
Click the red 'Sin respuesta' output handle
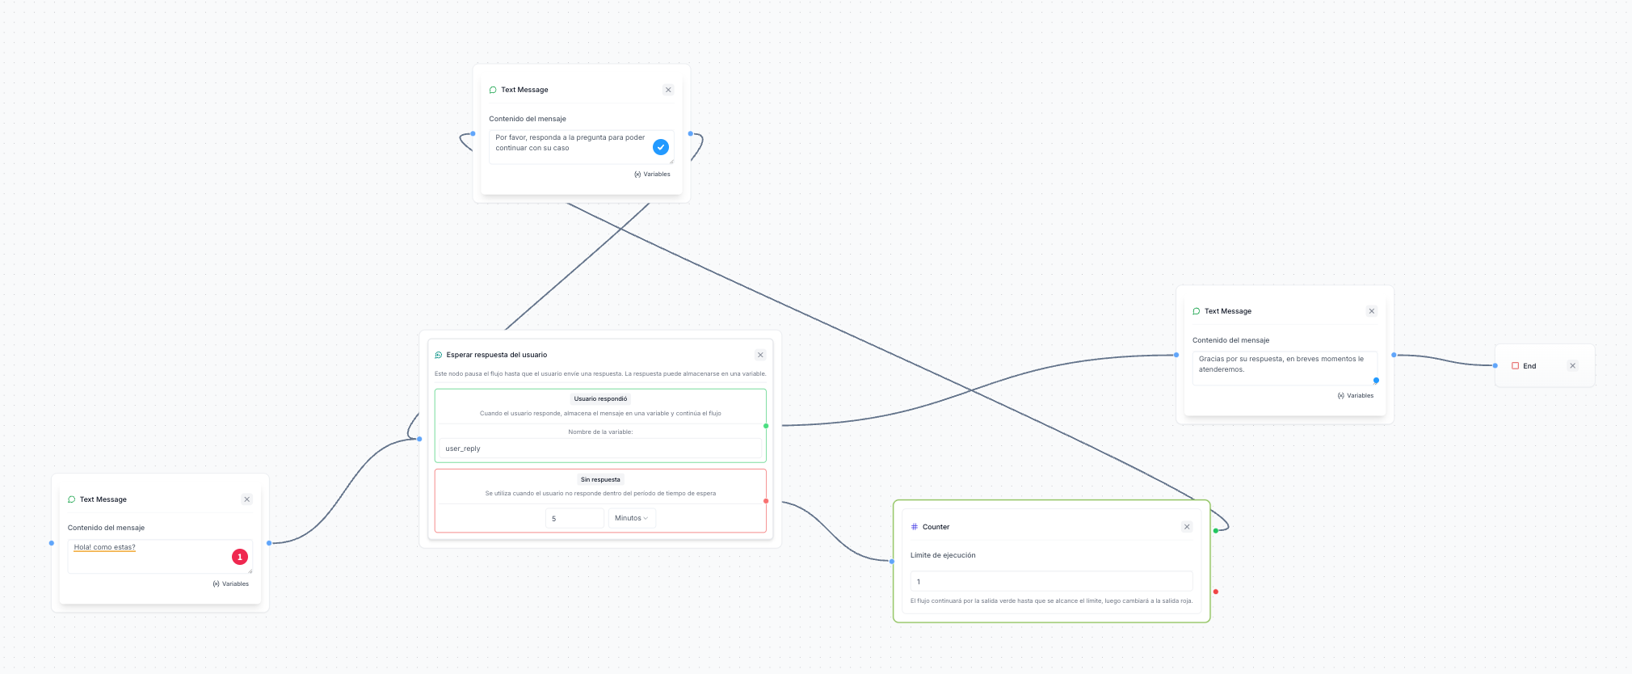[x=766, y=501]
